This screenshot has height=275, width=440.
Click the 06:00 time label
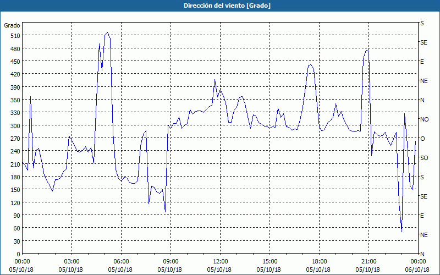click(121, 262)
